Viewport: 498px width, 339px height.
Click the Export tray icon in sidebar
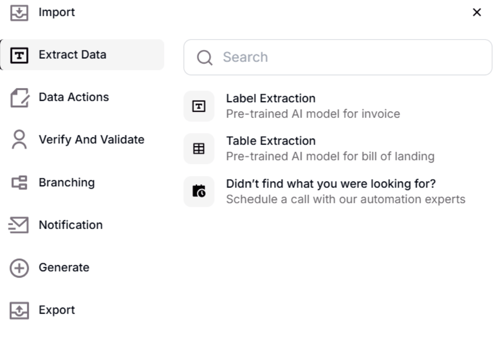point(19,310)
